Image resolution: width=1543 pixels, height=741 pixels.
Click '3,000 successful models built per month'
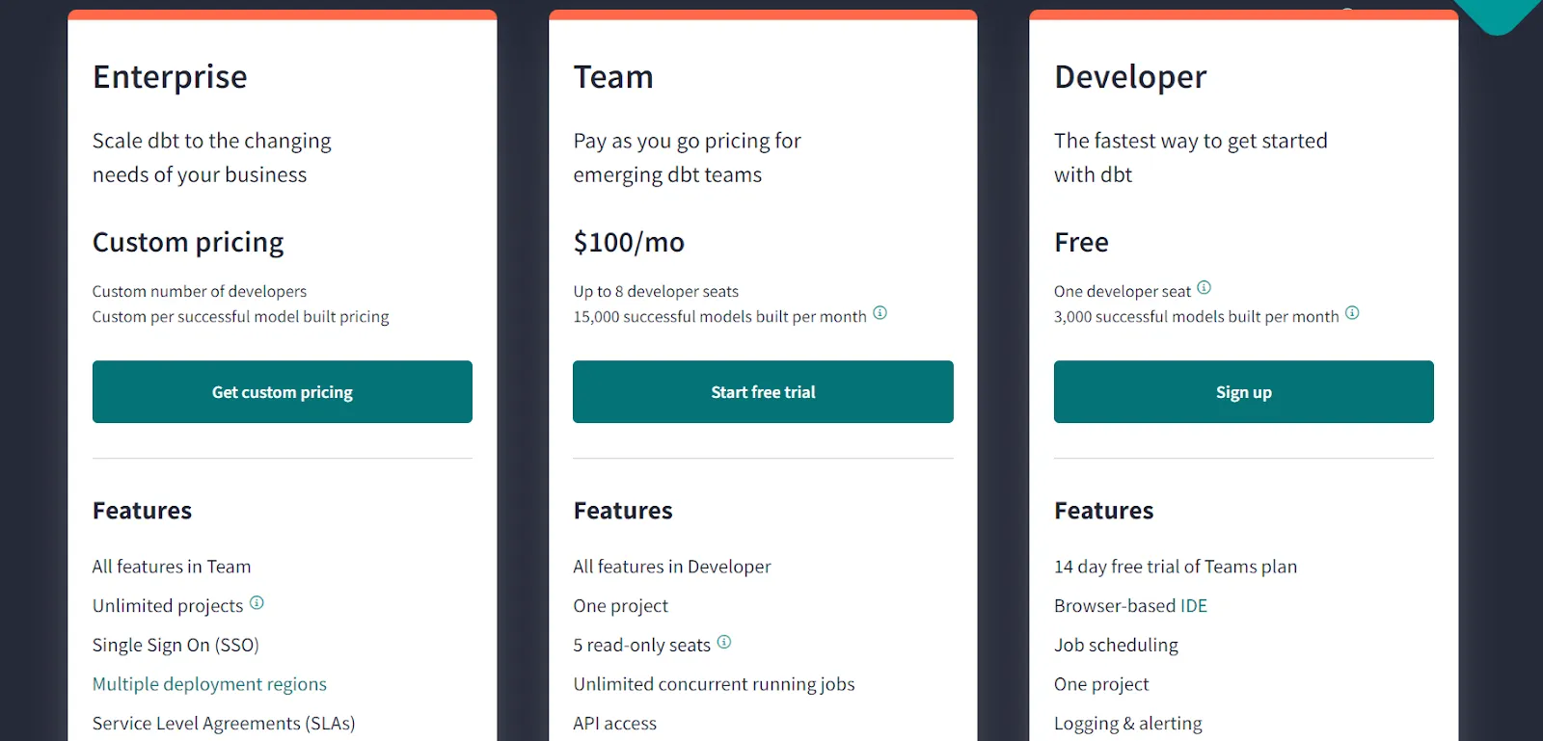click(x=1197, y=317)
